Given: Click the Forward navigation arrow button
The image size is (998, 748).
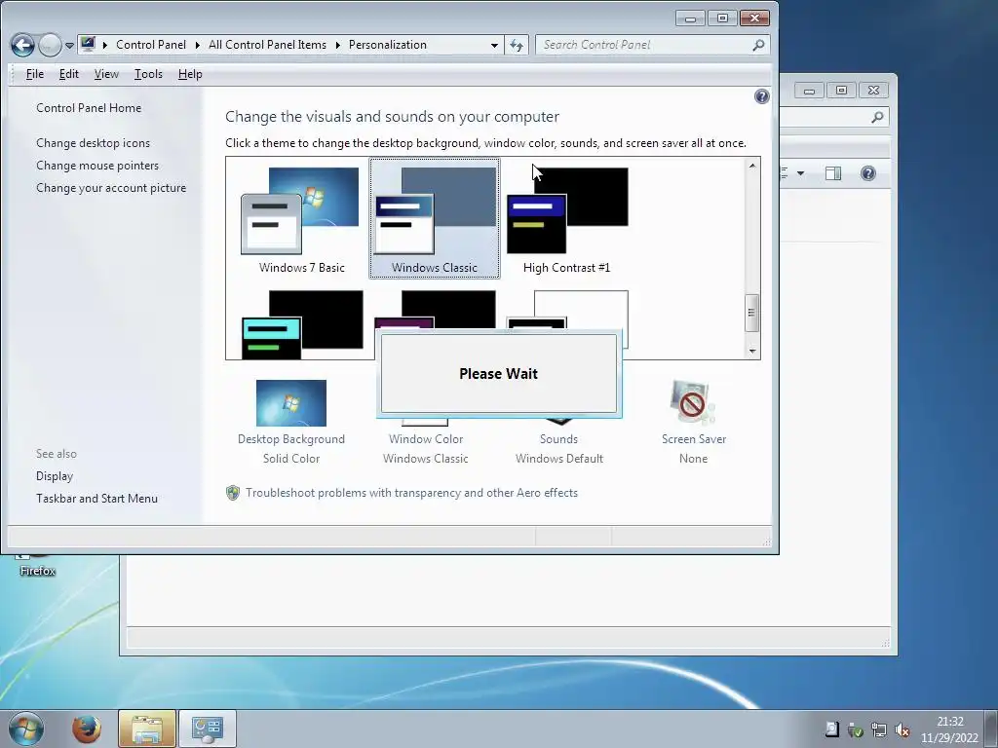Looking at the screenshot, I should point(50,45).
